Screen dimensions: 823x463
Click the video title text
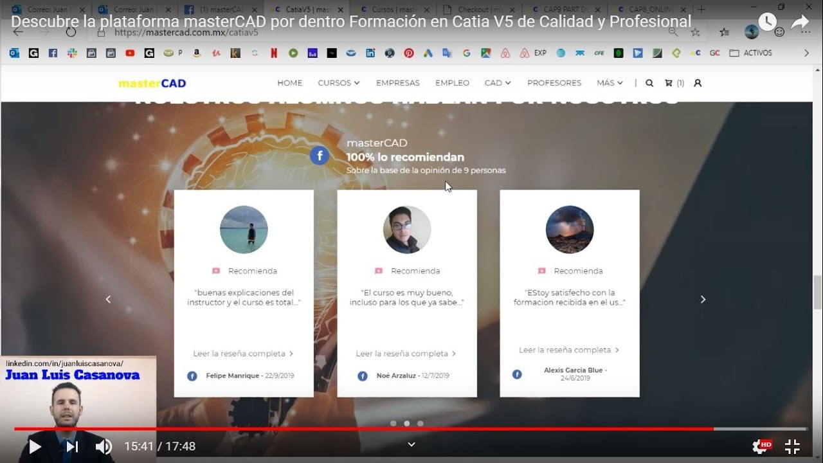click(x=351, y=22)
